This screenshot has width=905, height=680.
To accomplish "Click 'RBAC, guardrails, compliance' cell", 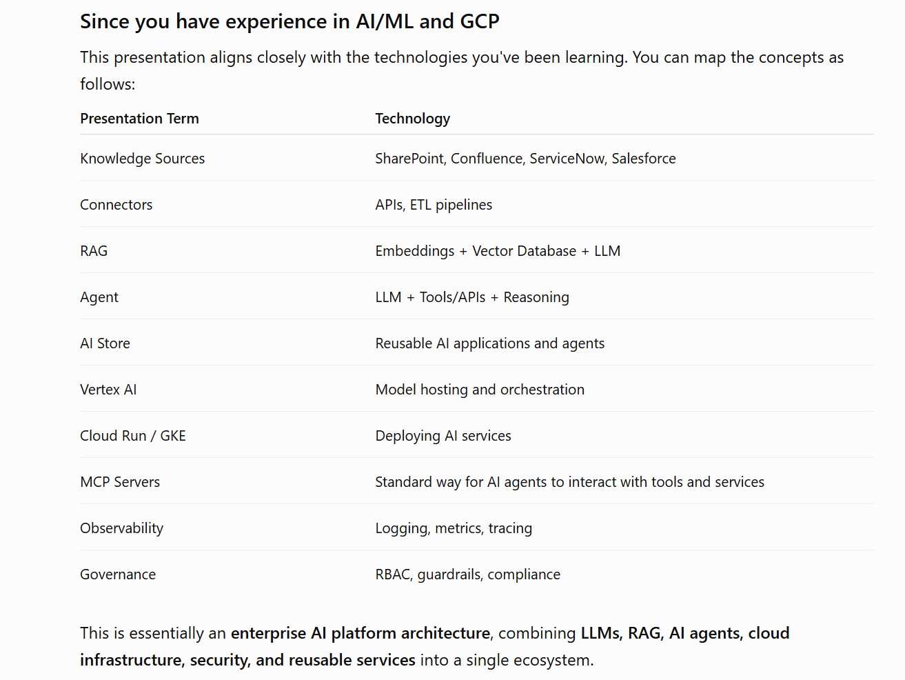I will tap(467, 574).
